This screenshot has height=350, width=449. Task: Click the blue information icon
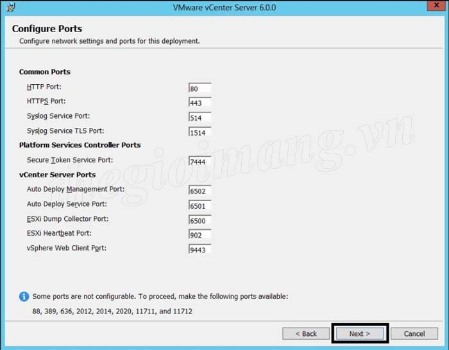(x=24, y=297)
